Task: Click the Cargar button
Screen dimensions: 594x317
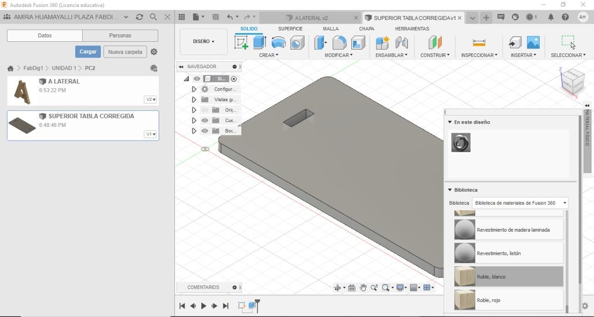Action: tap(88, 52)
